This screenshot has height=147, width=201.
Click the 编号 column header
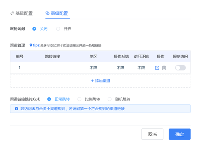[20, 56]
